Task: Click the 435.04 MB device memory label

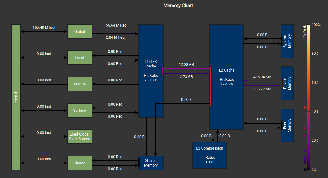Action: click(x=262, y=77)
